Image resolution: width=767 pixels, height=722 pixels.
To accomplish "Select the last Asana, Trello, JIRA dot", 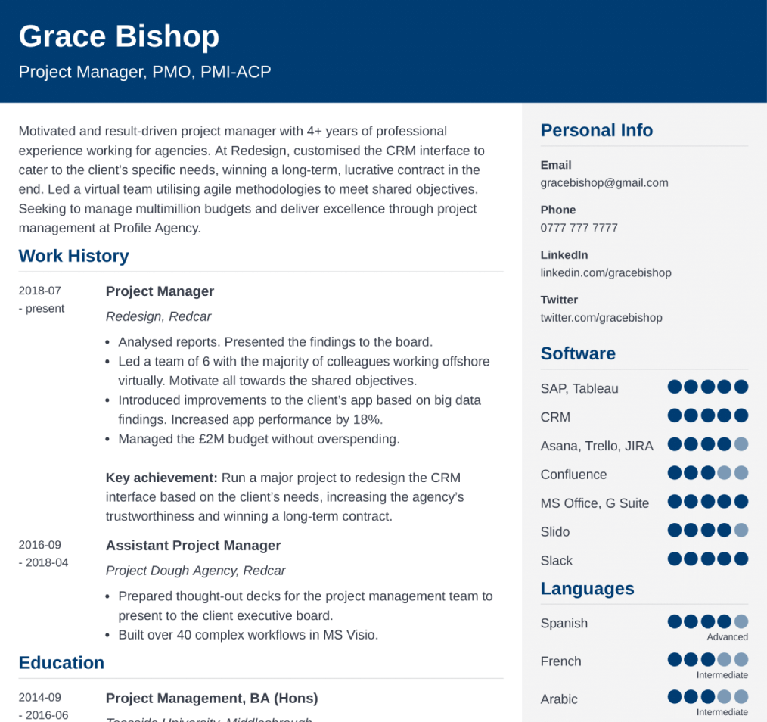I will click(742, 443).
